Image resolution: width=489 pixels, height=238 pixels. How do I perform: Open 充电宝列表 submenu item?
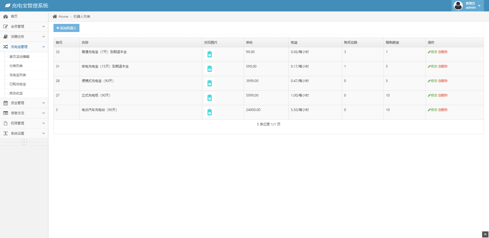click(x=18, y=75)
